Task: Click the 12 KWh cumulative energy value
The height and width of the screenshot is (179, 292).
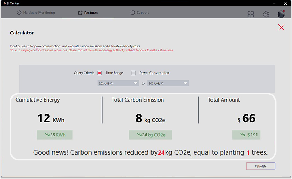Action: point(51,118)
